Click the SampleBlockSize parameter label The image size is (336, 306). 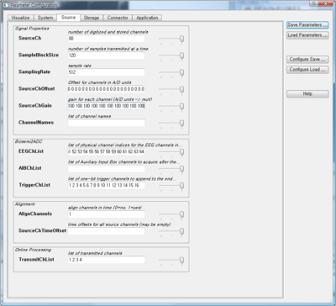point(39,55)
